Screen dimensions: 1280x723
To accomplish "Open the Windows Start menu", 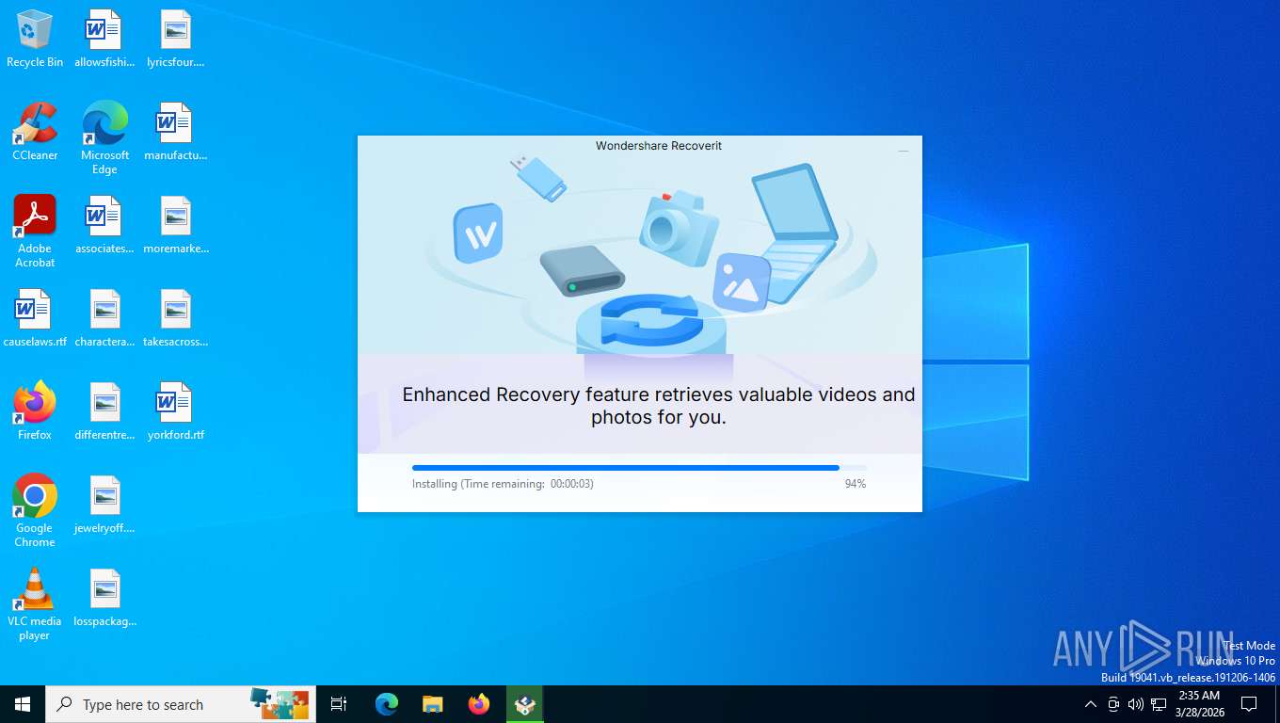I will [23, 704].
